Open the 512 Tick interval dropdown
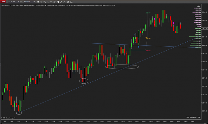Image resolution: width=208 pixels, height=124 pixels. 29,2
